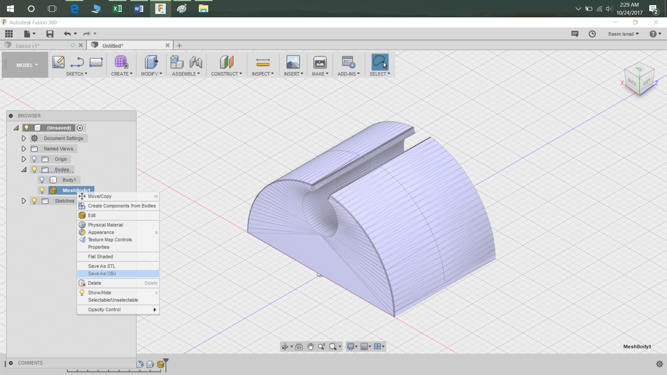Viewport: 667px width, 375px height.
Task: Collapse the BROWSER panel
Action: 11,116
